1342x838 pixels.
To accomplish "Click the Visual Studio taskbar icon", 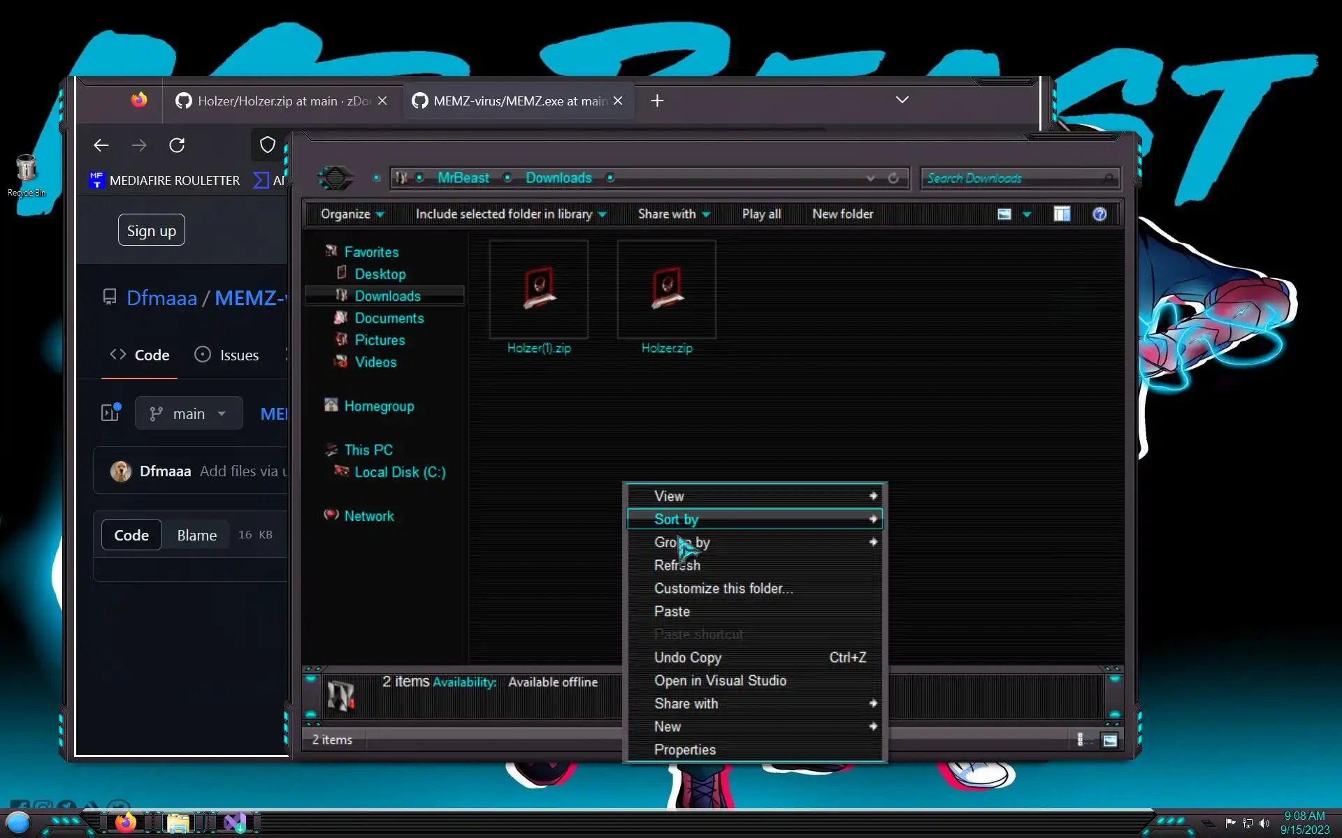I will pos(236,822).
